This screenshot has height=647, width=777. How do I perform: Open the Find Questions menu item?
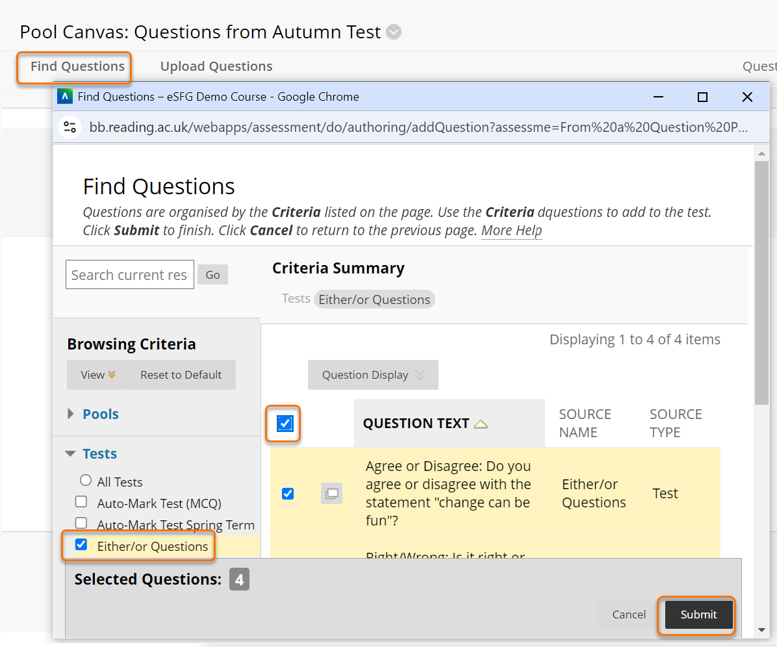point(77,66)
